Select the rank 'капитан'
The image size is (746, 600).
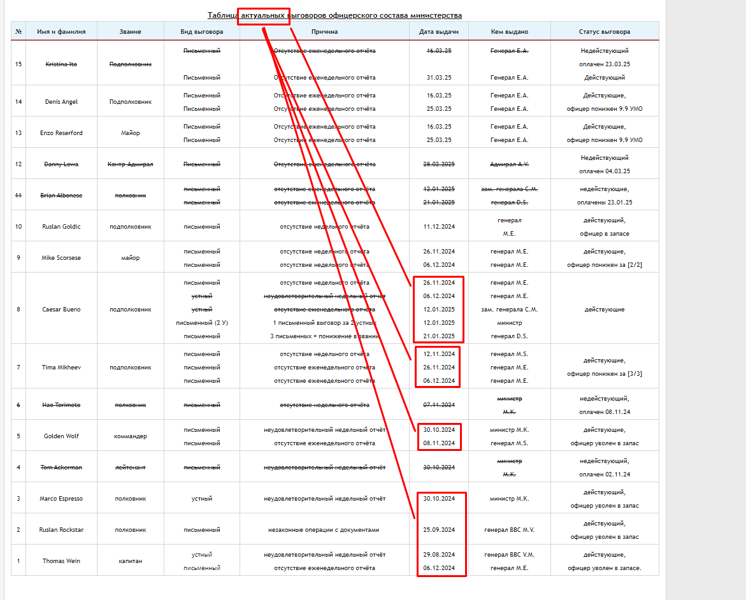131,561
